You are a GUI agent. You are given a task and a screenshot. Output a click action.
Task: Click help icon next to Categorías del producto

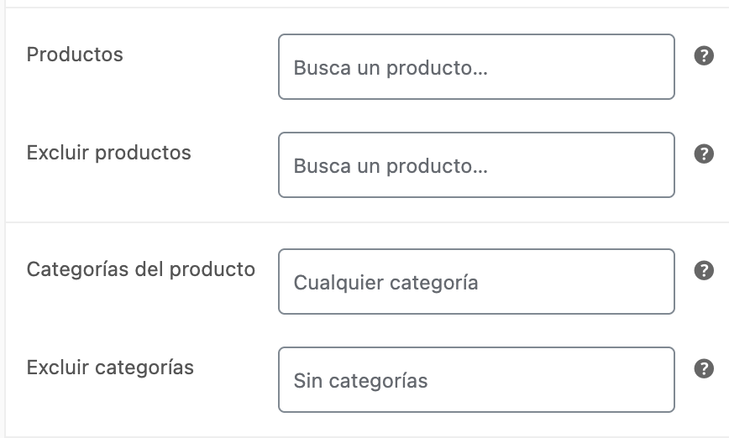coord(704,270)
